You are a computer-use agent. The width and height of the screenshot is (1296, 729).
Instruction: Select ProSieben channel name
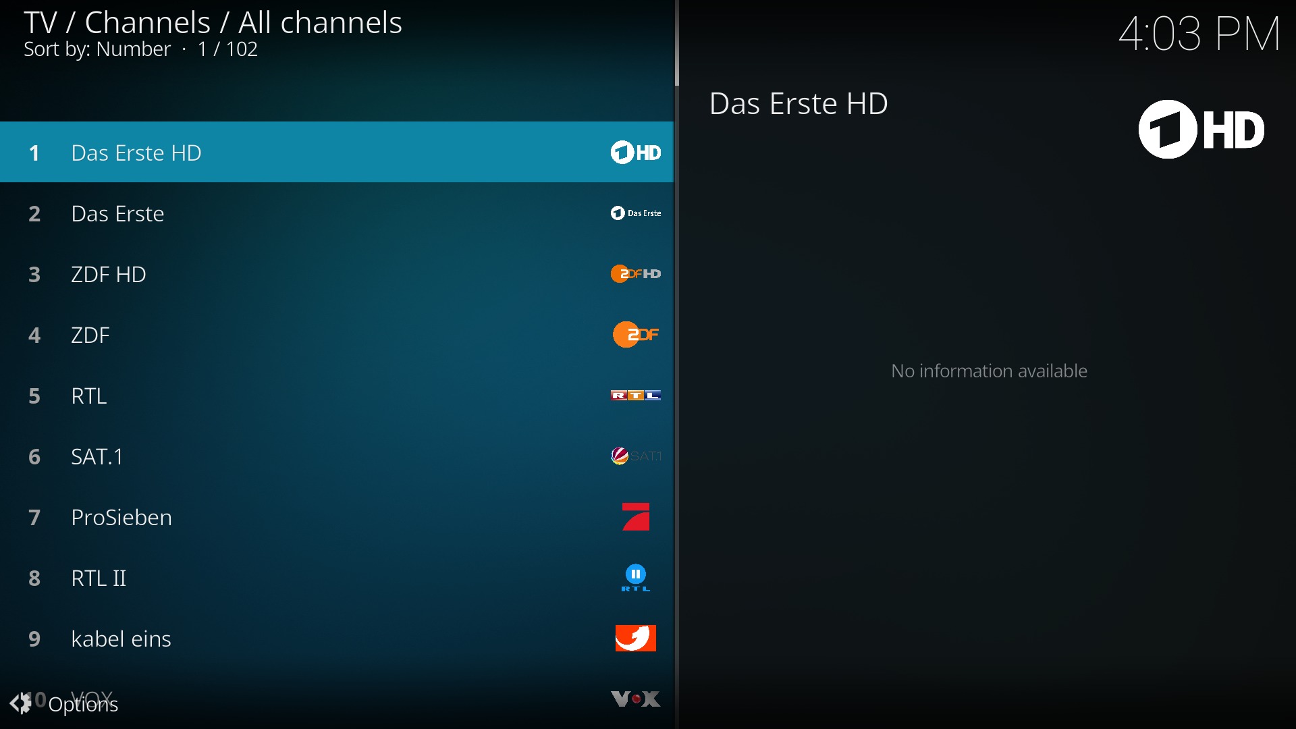point(122,518)
